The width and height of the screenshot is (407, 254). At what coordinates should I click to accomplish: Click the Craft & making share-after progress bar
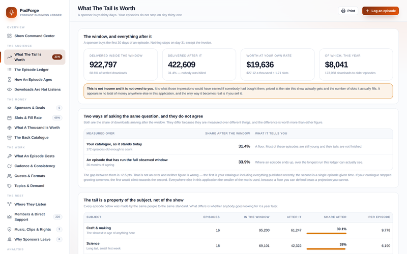tap(326, 234)
